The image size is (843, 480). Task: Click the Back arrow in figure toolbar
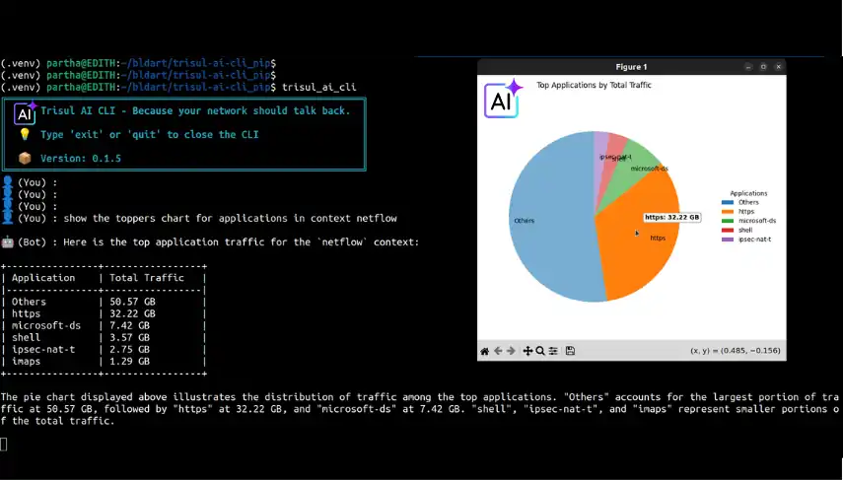click(x=498, y=351)
